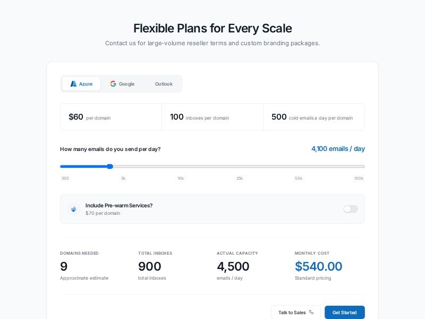Click the 500 cold emails a day card

coord(314,117)
